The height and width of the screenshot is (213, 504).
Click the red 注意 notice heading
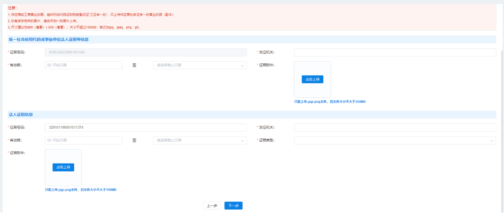point(12,8)
